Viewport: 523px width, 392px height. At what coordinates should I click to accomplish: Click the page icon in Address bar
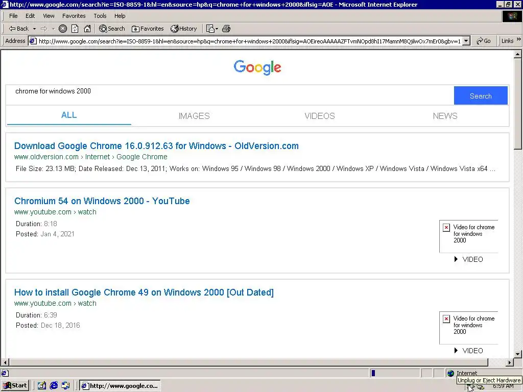[x=33, y=41]
